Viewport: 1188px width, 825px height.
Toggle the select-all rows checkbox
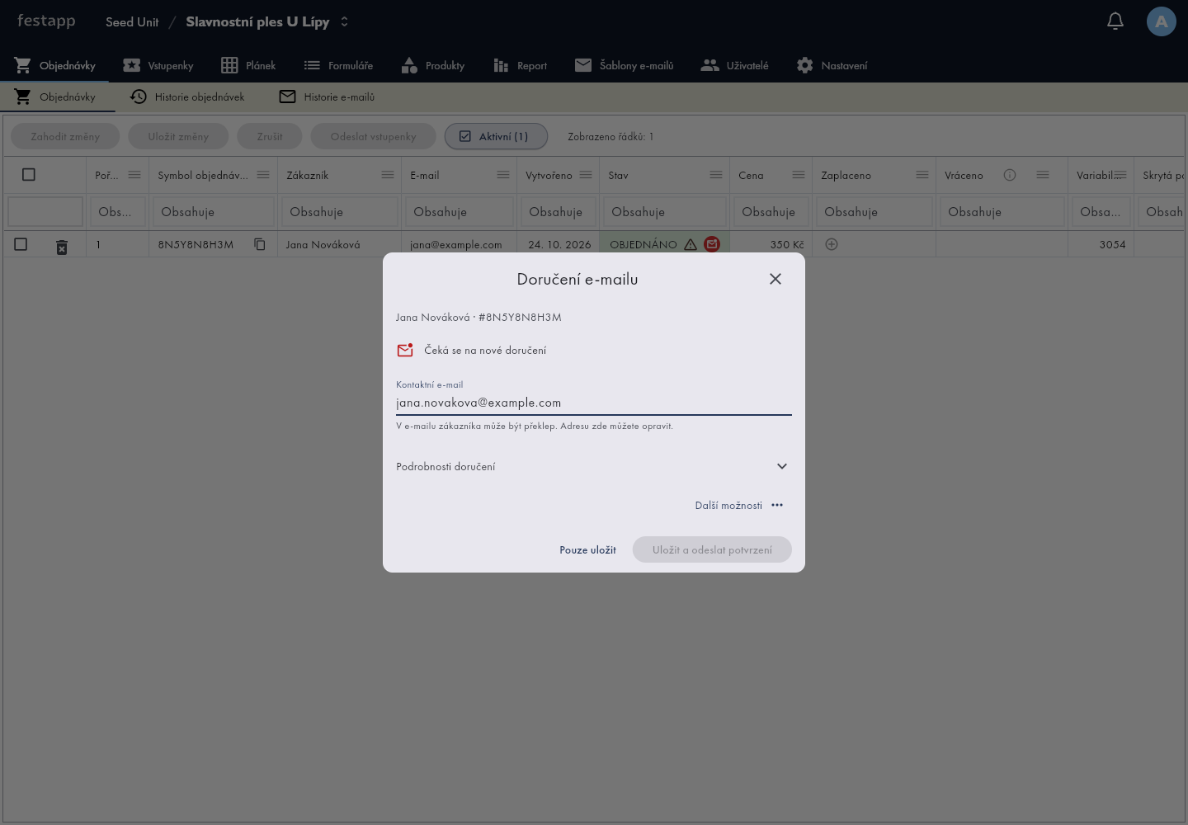[29, 175]
